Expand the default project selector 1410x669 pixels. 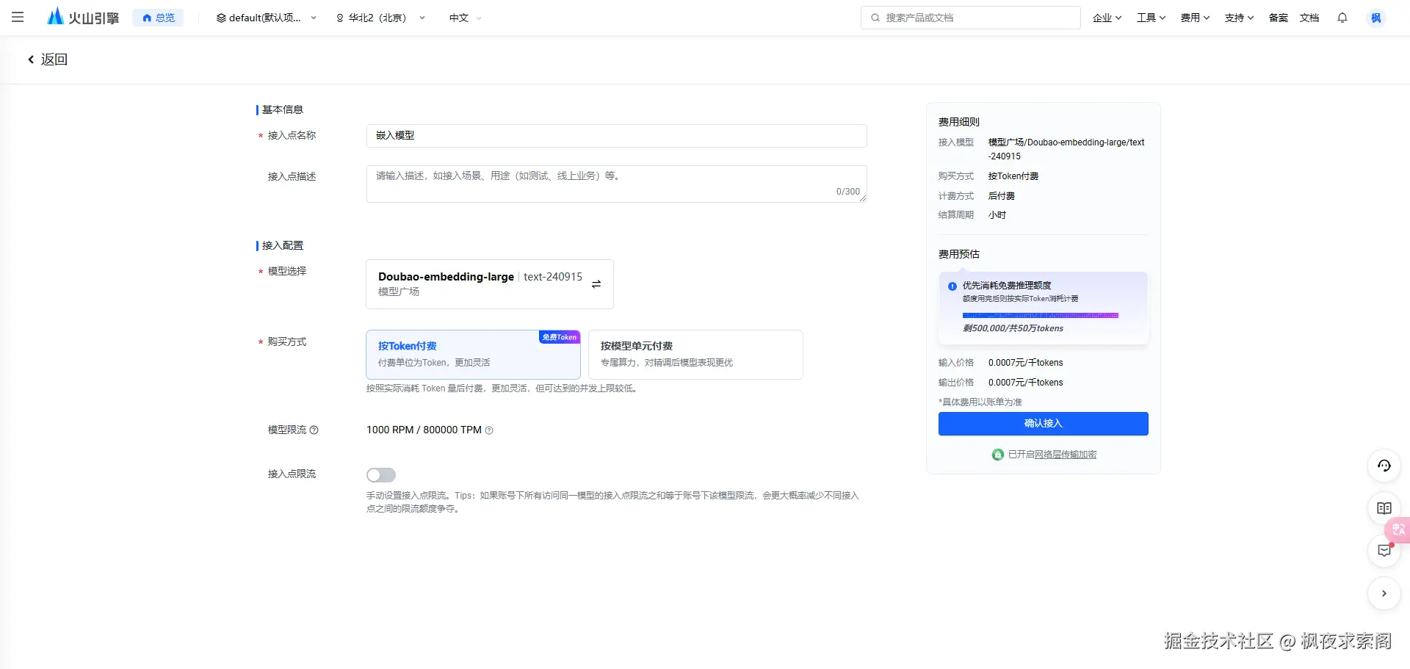coord(267,18)
